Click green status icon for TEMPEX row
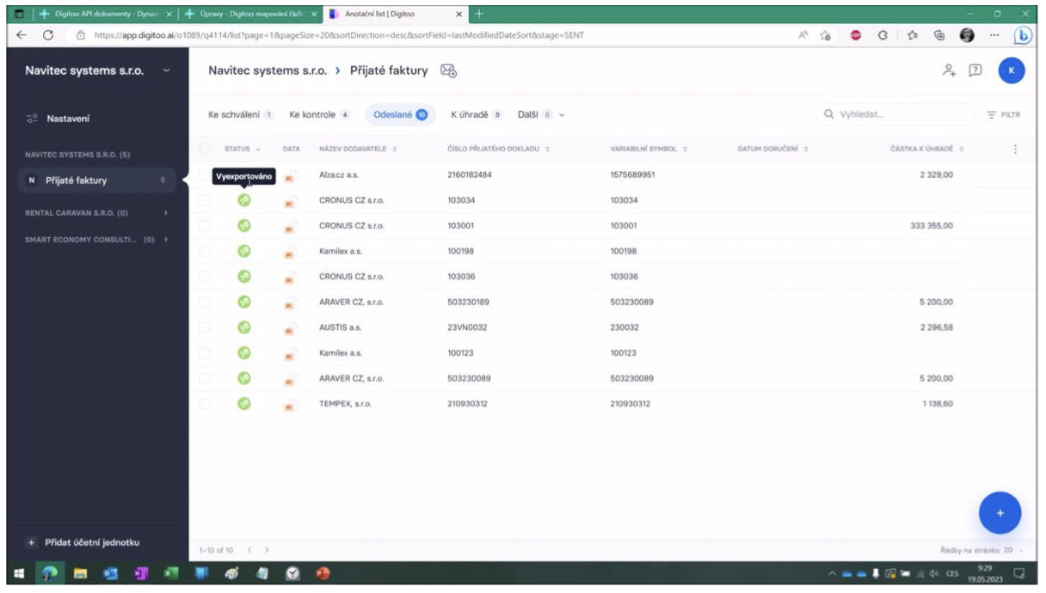 [244, 403]
